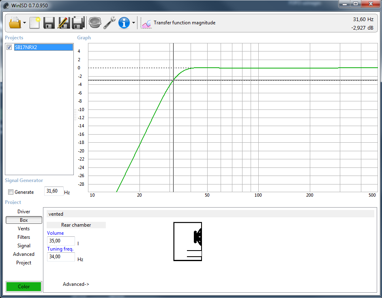Screen dimensions: 382x298
Task: Open the Transfer function magnitude graph selector
Action: (178, 23)
